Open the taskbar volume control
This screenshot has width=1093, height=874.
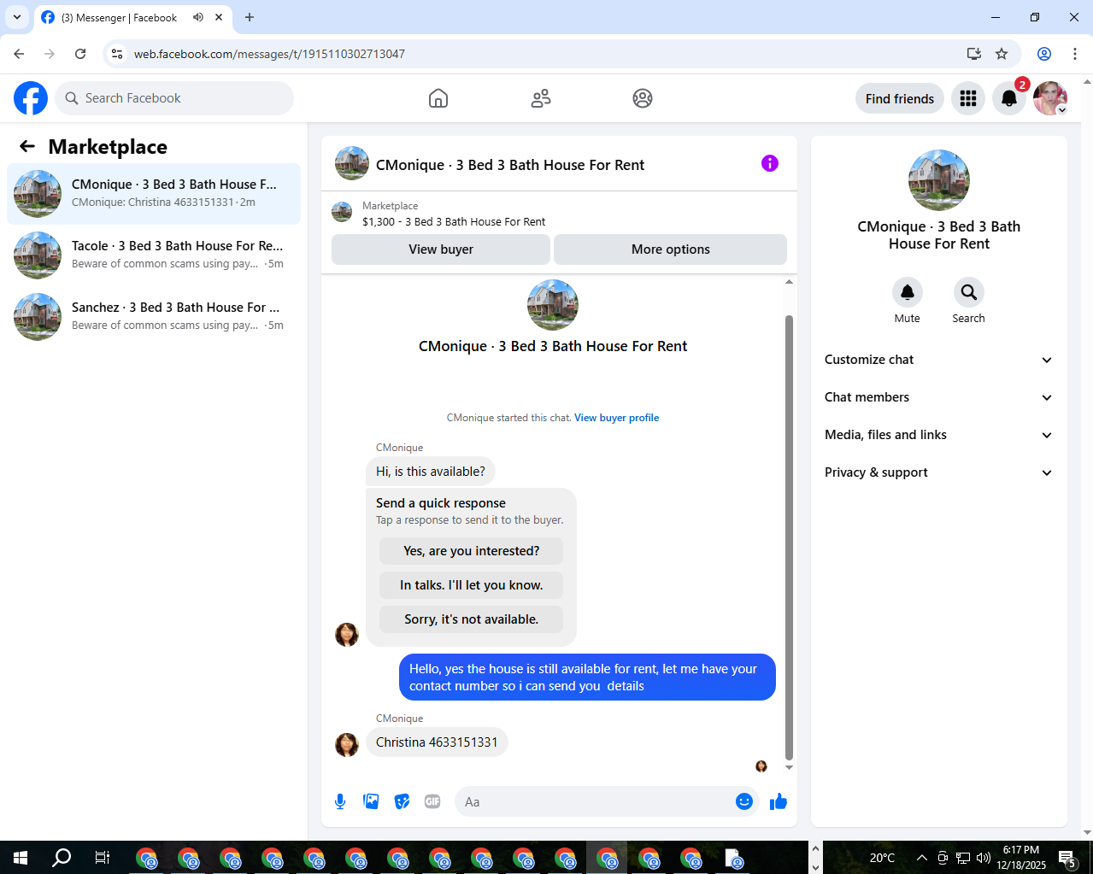[983, 858]
